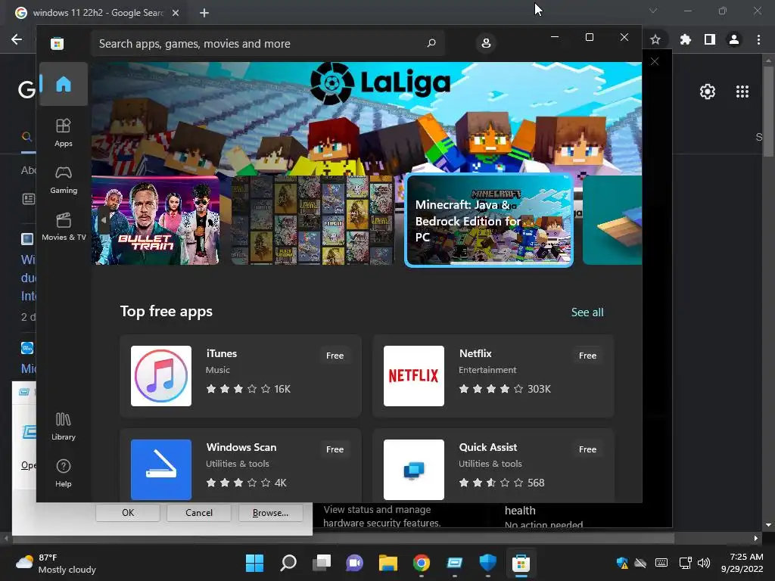Image resolution: width=775 pixels, height=581 pixels.
Task: Click OK in the dialog behind Store
Action: point(128,513)
